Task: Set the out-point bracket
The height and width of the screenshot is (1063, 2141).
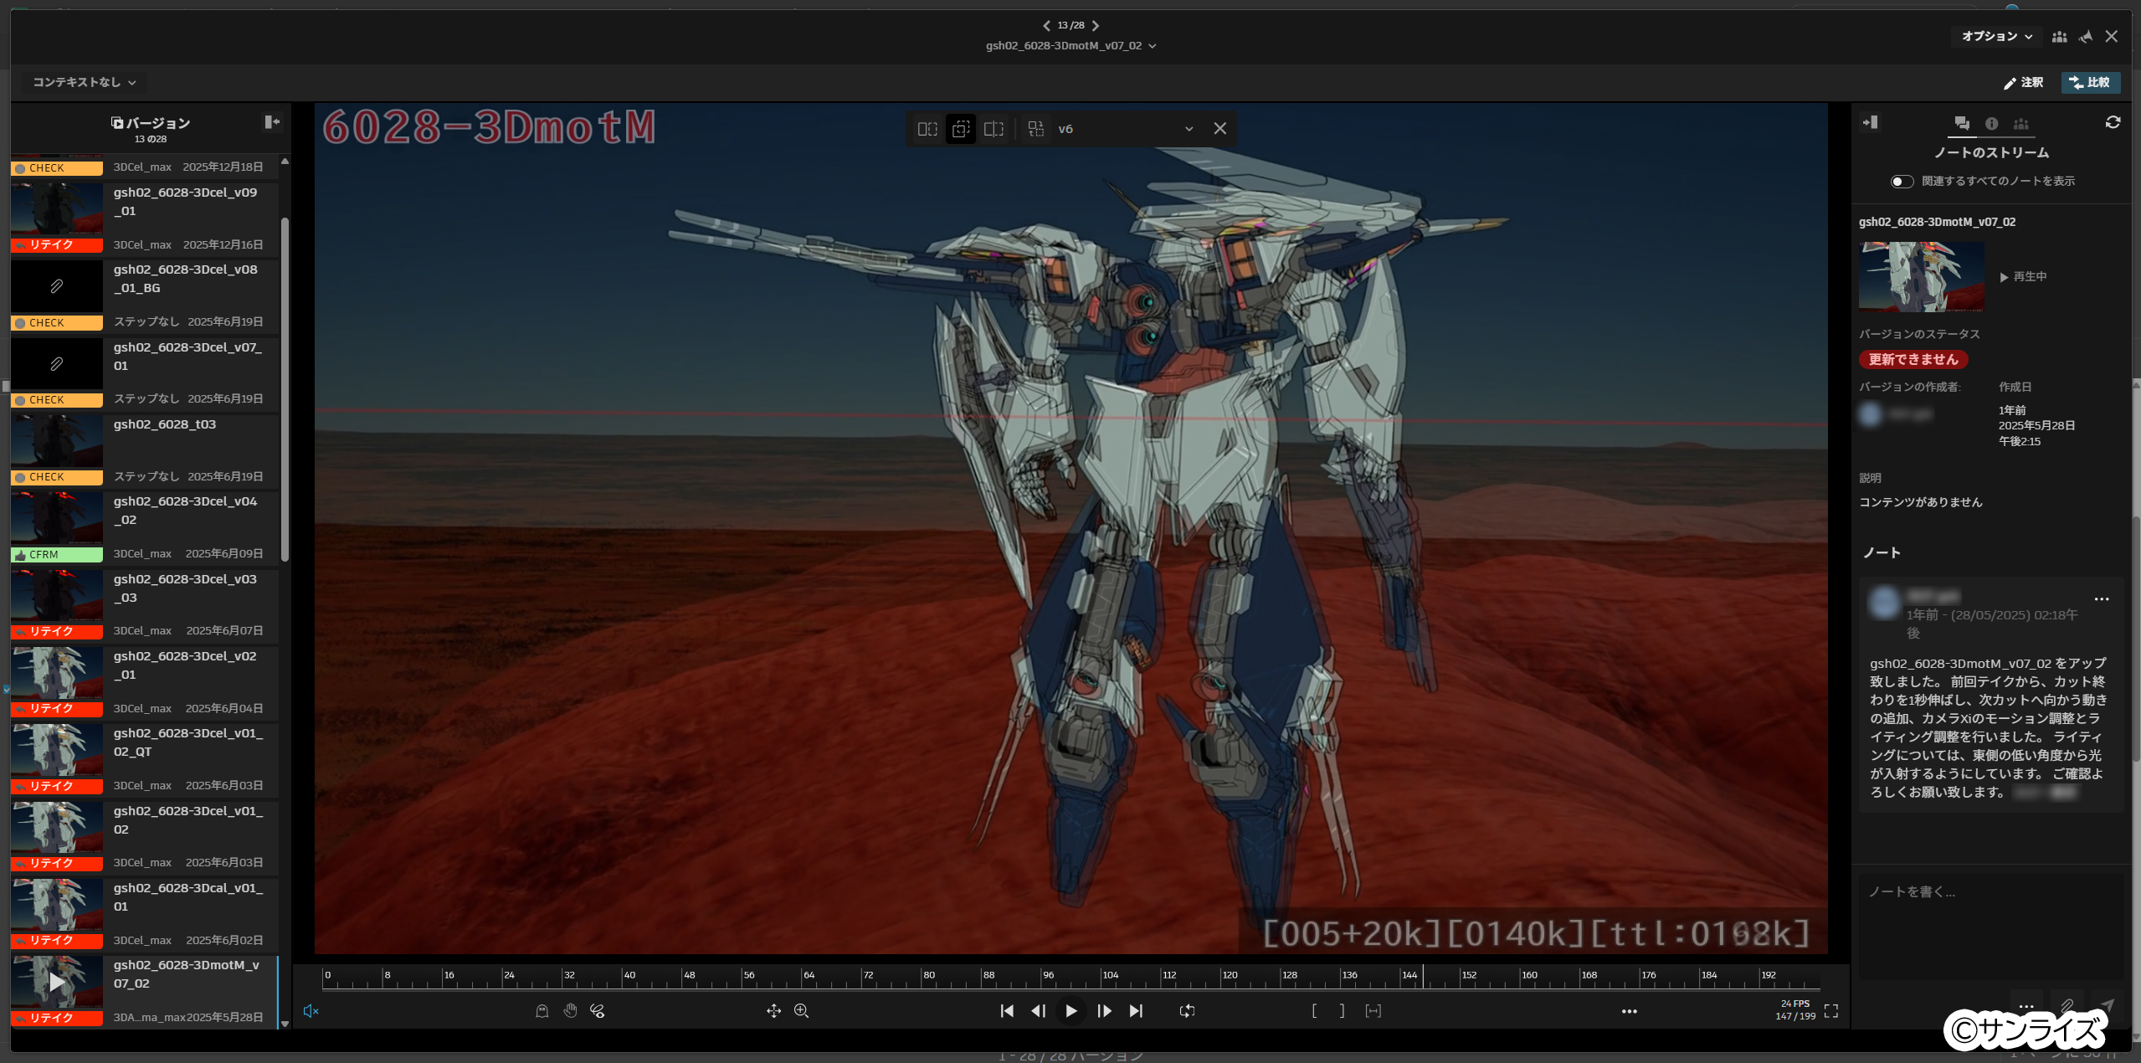Action: [x=1343, y=1011]
